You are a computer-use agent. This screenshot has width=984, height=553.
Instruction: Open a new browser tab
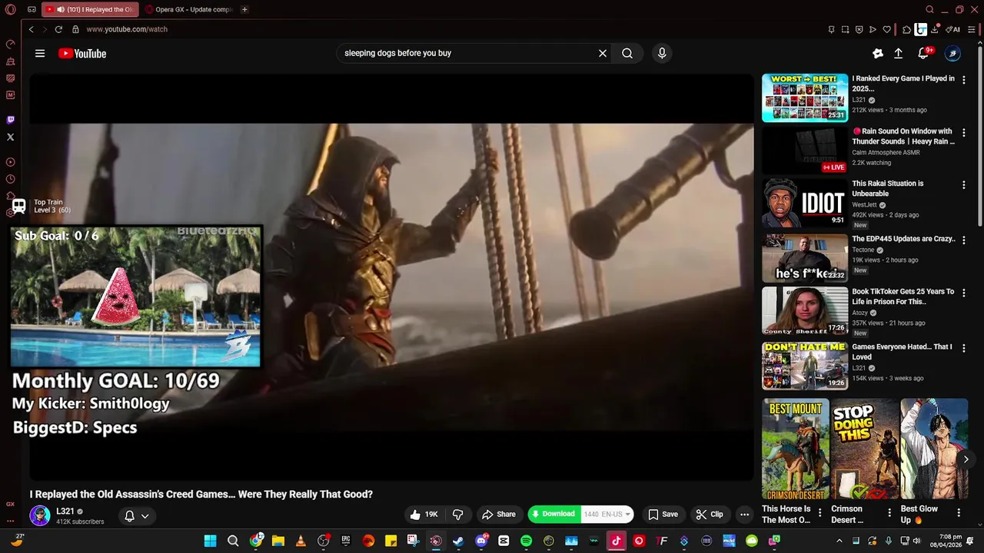tap(244, 10)
